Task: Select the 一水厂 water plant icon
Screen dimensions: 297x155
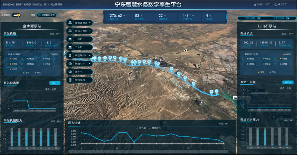Action: click(x=70, y=39)
